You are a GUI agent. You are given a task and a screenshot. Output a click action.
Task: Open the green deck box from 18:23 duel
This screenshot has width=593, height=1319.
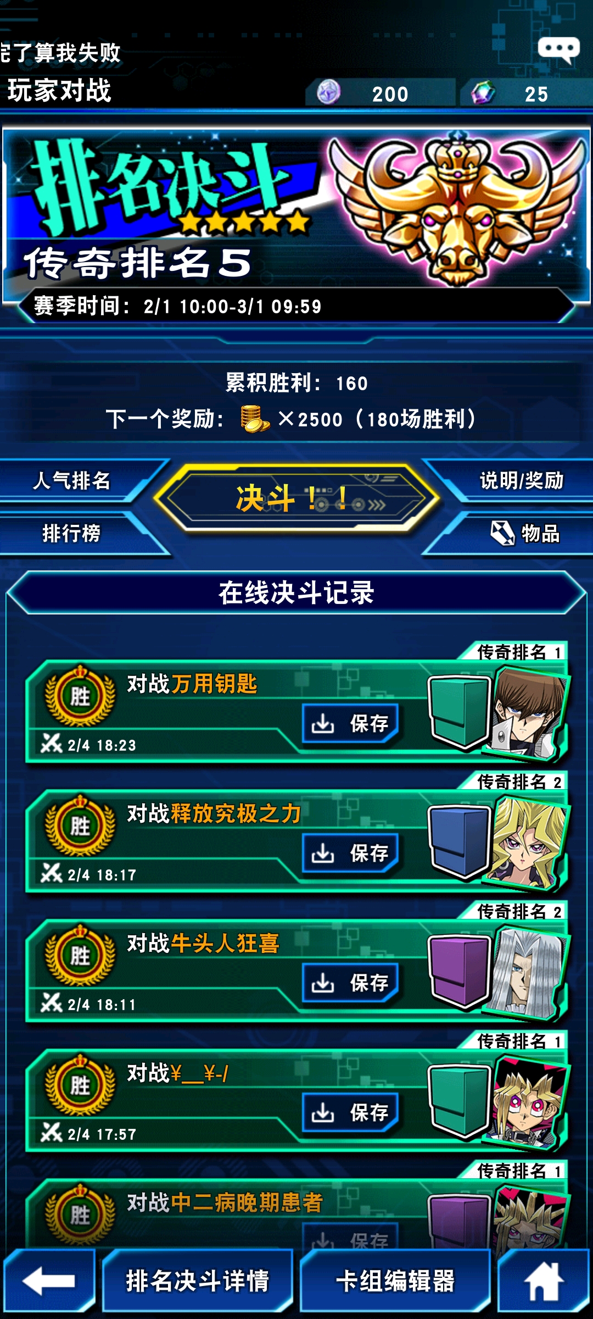[459, 712]
